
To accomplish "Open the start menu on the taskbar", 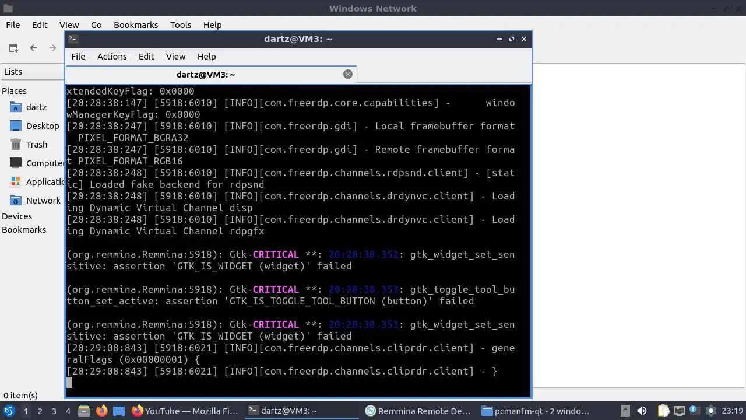I will (9, 411).
